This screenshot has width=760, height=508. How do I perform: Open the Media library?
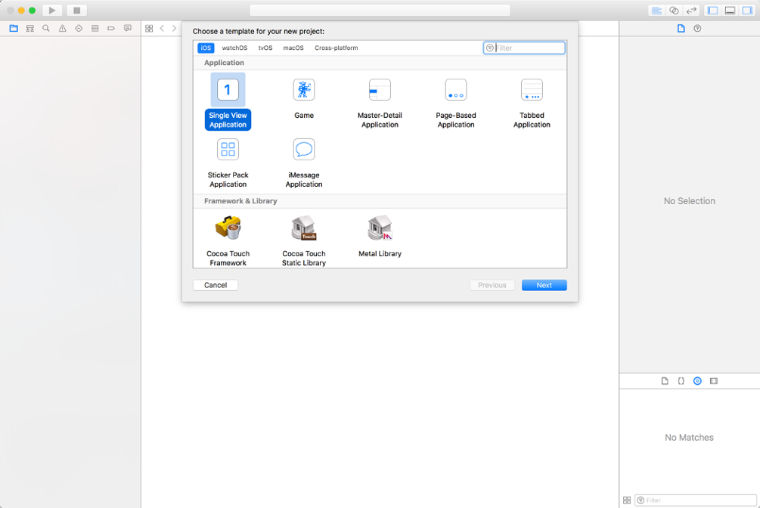pos(714,381)
